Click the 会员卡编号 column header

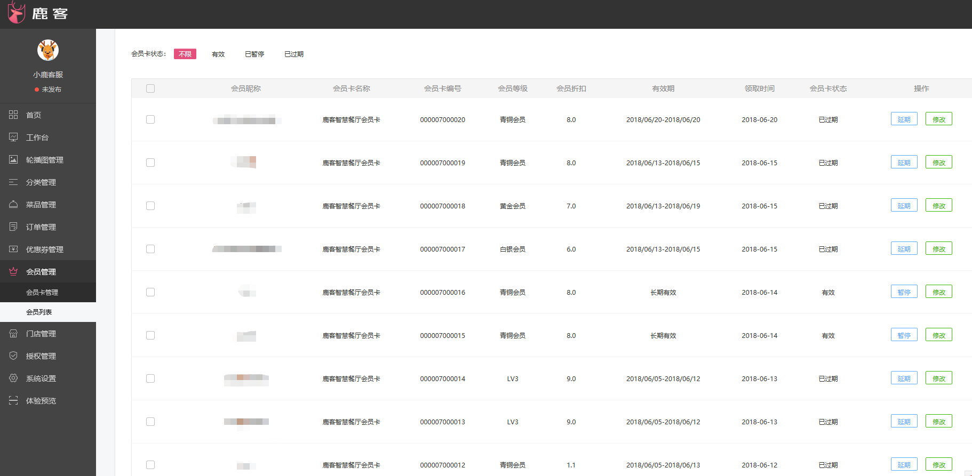442,88
